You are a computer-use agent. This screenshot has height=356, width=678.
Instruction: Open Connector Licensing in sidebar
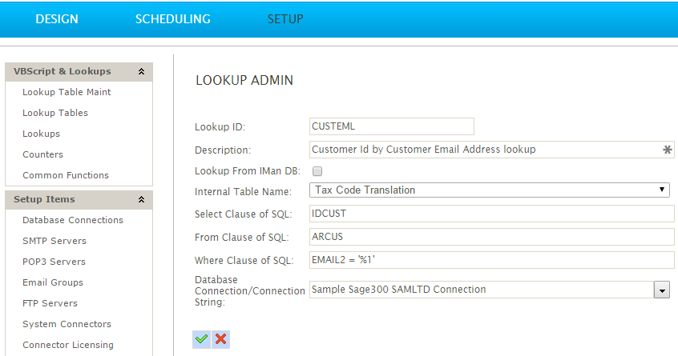(68, 345)
